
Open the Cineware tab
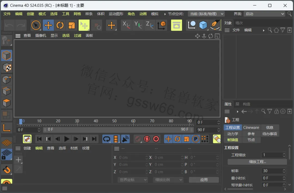point(251,128)
